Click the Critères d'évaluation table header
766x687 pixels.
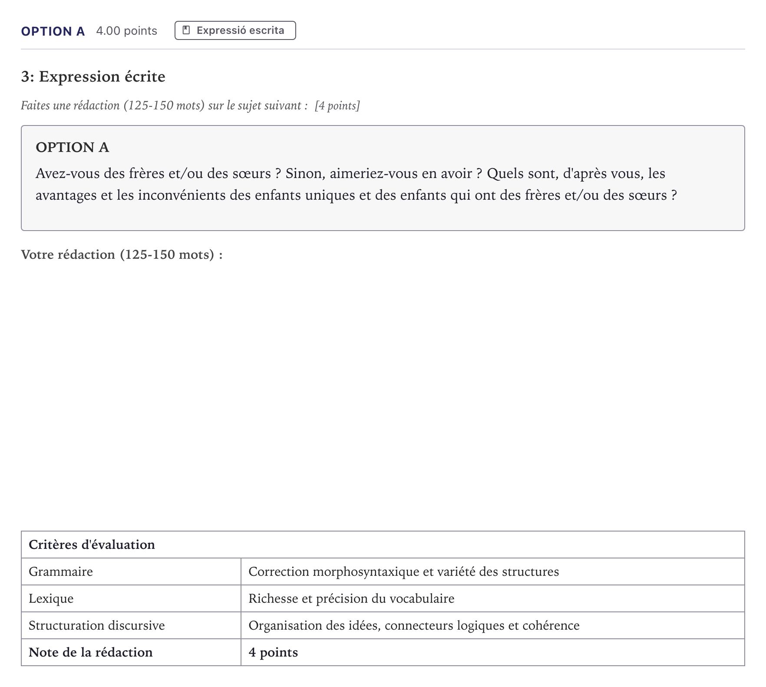(383, 545)
